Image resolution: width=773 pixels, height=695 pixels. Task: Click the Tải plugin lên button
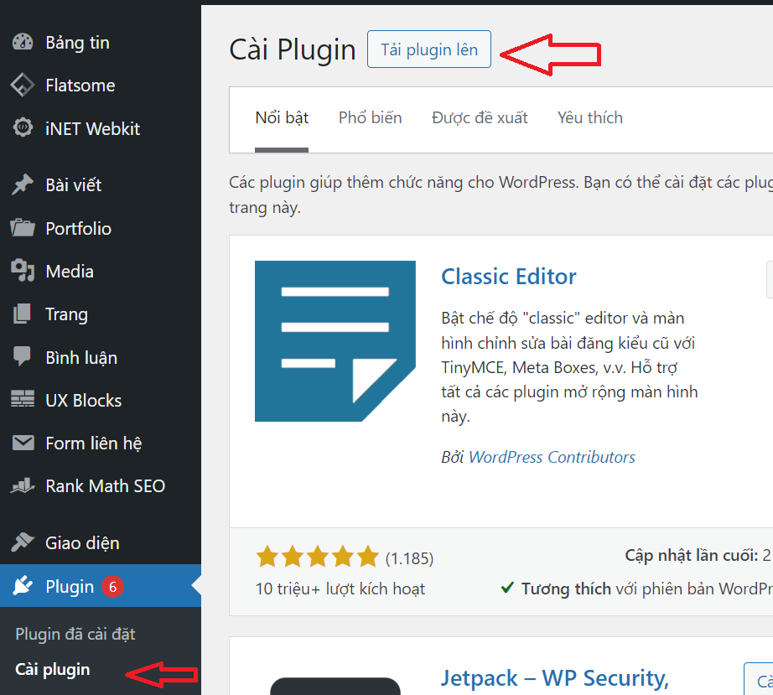click(x=429, y=49)
